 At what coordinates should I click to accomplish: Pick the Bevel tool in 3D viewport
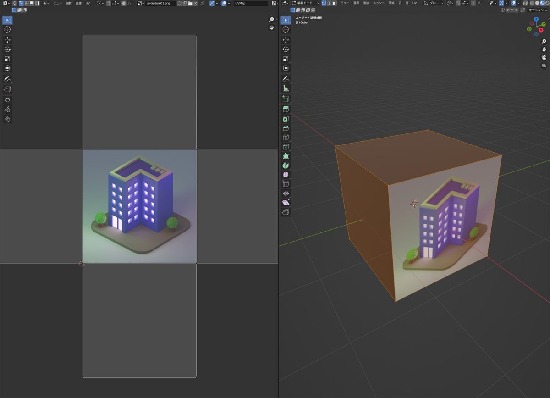(286, 128)
